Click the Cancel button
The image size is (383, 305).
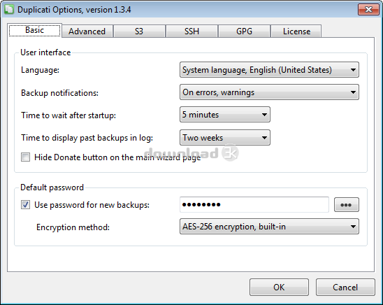pyautogui.click(x=345, y=287)
